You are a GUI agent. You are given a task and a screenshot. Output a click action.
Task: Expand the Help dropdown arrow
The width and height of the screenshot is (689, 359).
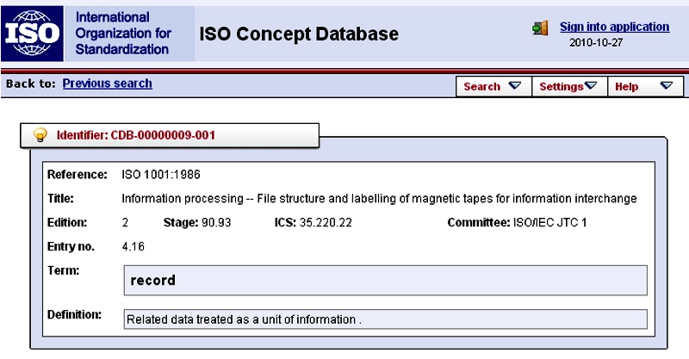coord(667,86)
